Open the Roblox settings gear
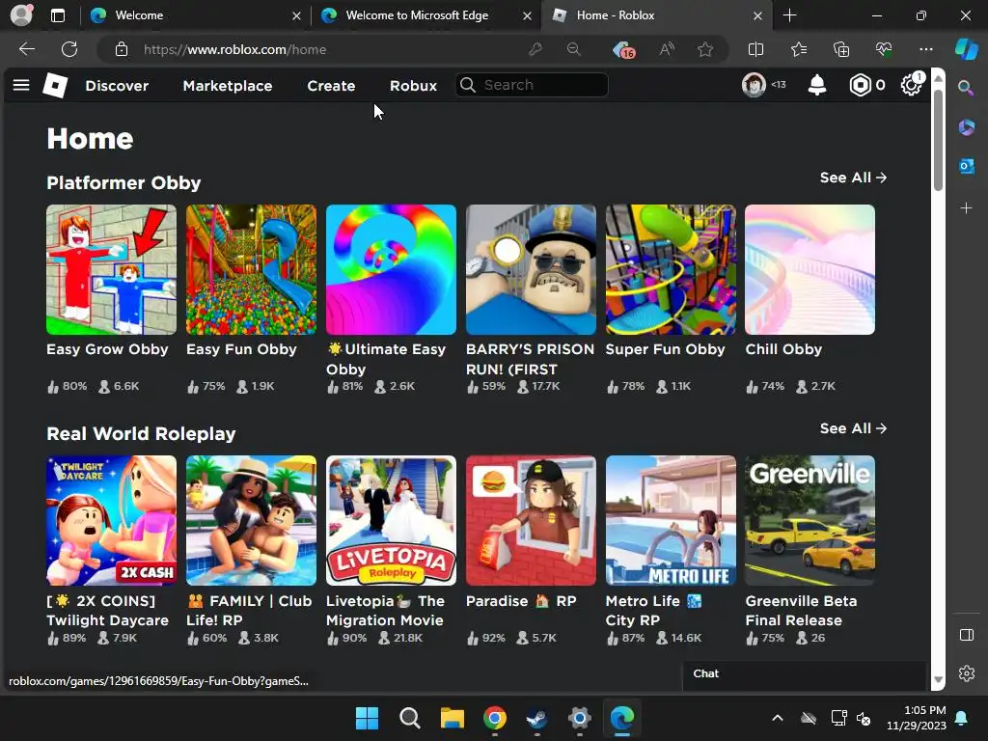The height and width of the screenshot is (741, 988). coord(911,85)
